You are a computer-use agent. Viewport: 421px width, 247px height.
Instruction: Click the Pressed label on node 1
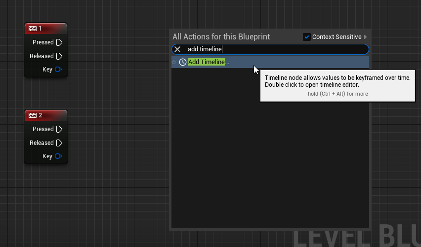(43, 42)
